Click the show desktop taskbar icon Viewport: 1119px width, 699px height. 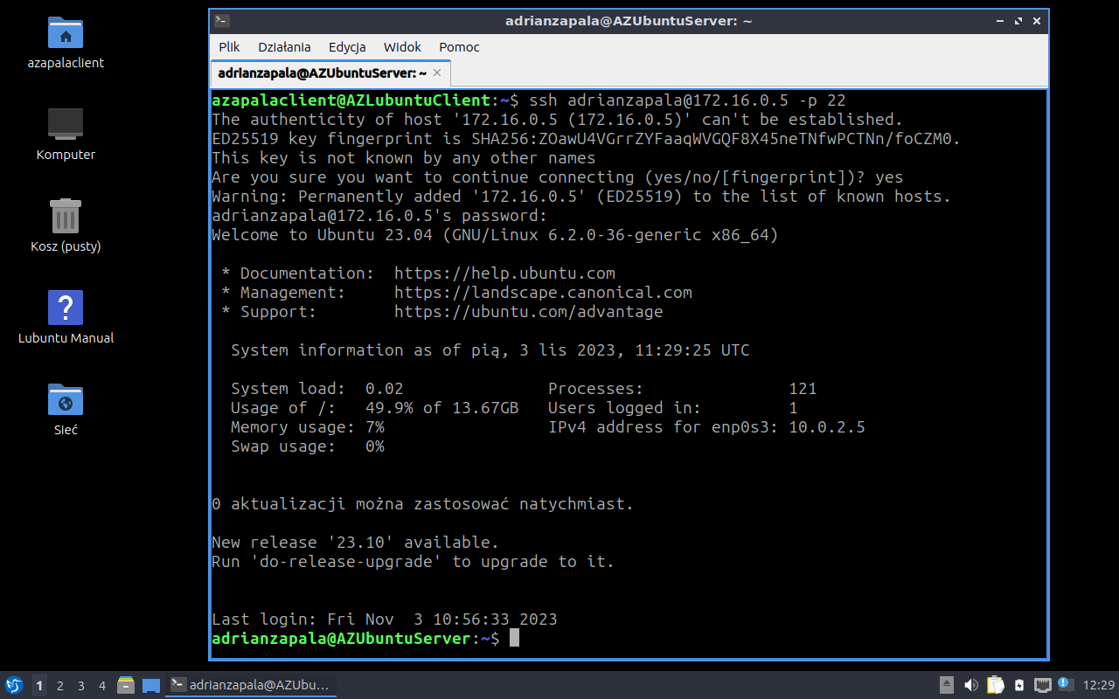click(150, 685)
